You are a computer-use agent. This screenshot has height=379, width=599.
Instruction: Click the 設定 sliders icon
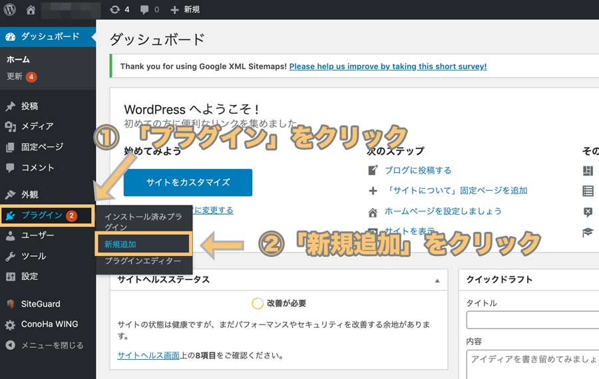click(10, 277)
